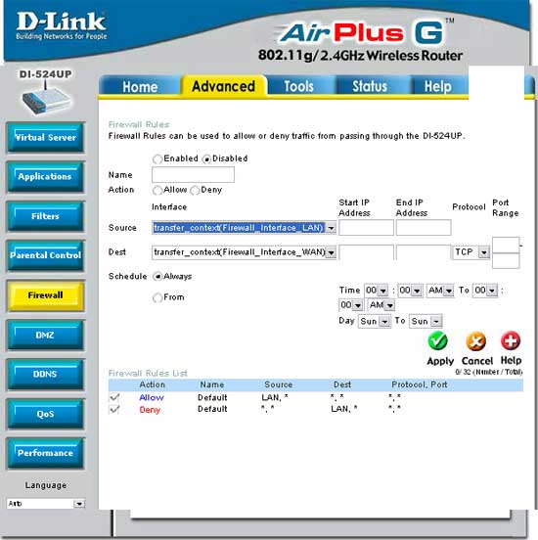Toggle checkbox of Allow Default rule
This screenshot has height=540, width=538.
[114, 397]
